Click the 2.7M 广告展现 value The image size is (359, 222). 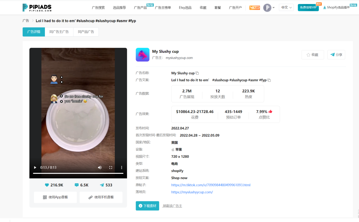[187, 91]
